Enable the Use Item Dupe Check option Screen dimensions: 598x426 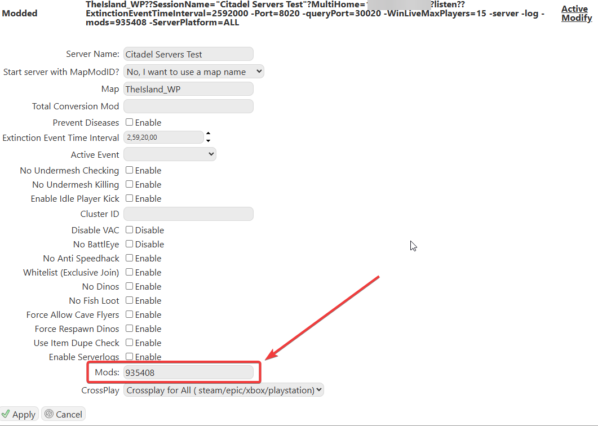coord(129,343)
